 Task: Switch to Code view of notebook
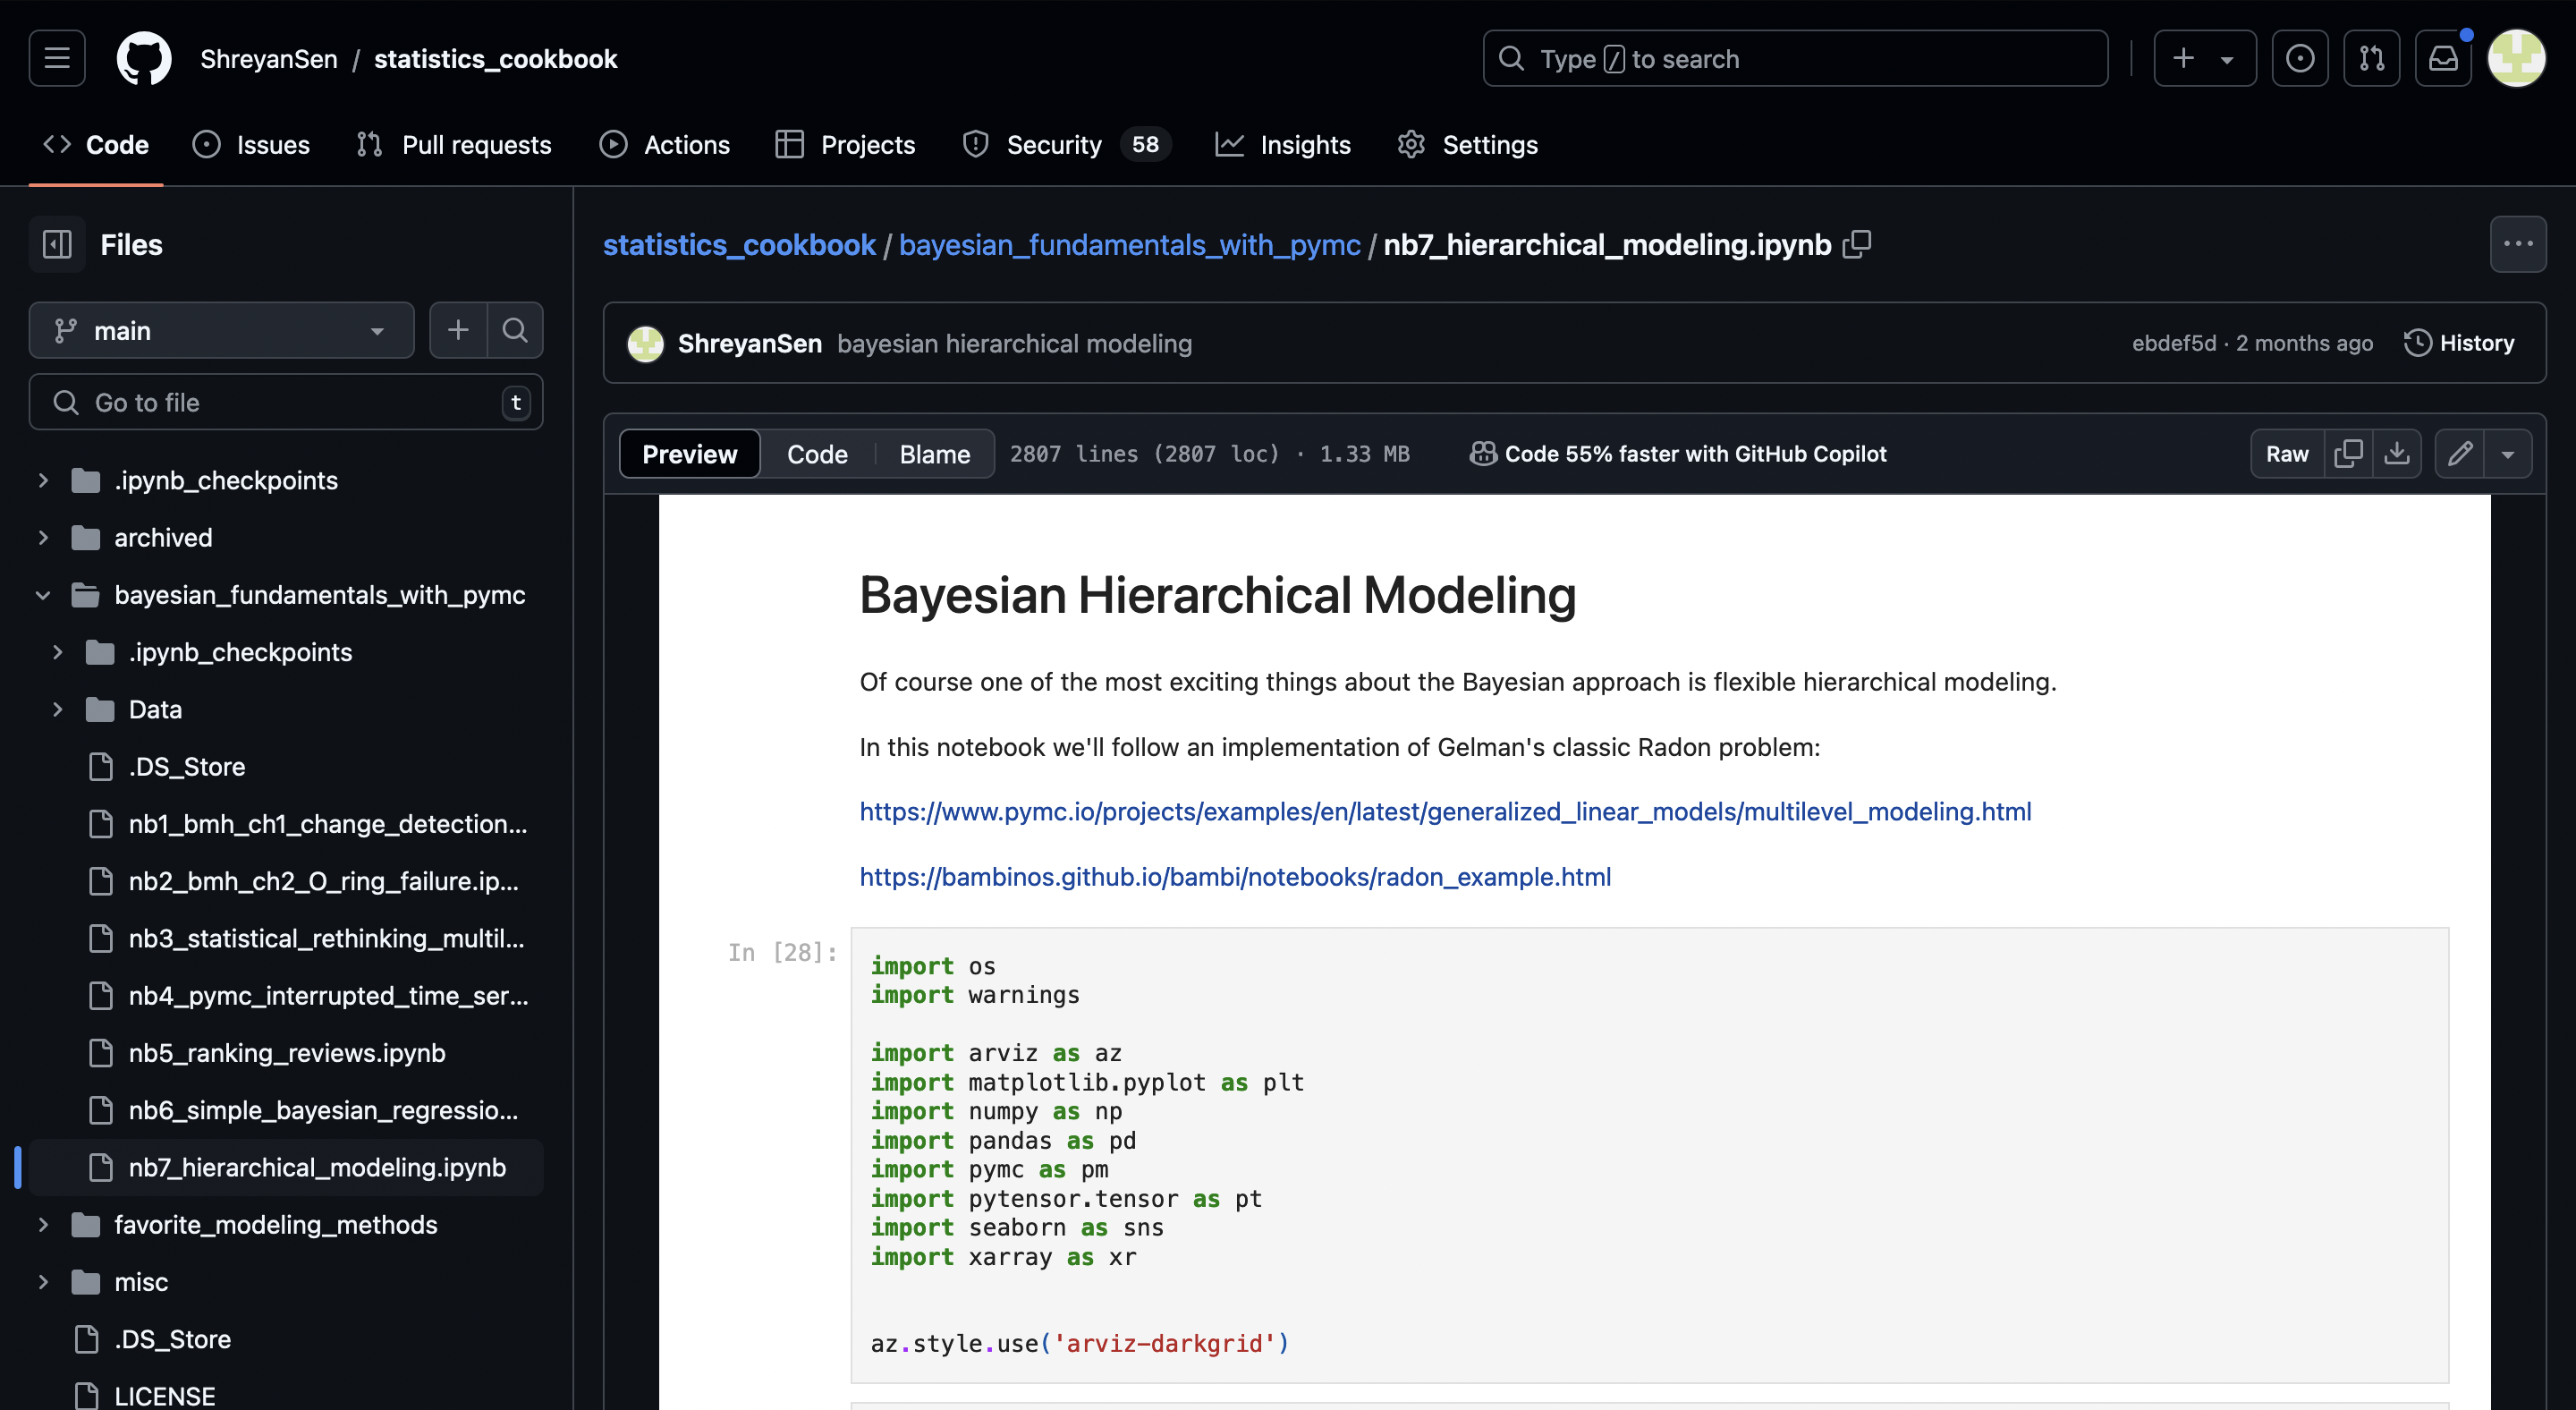817,454
